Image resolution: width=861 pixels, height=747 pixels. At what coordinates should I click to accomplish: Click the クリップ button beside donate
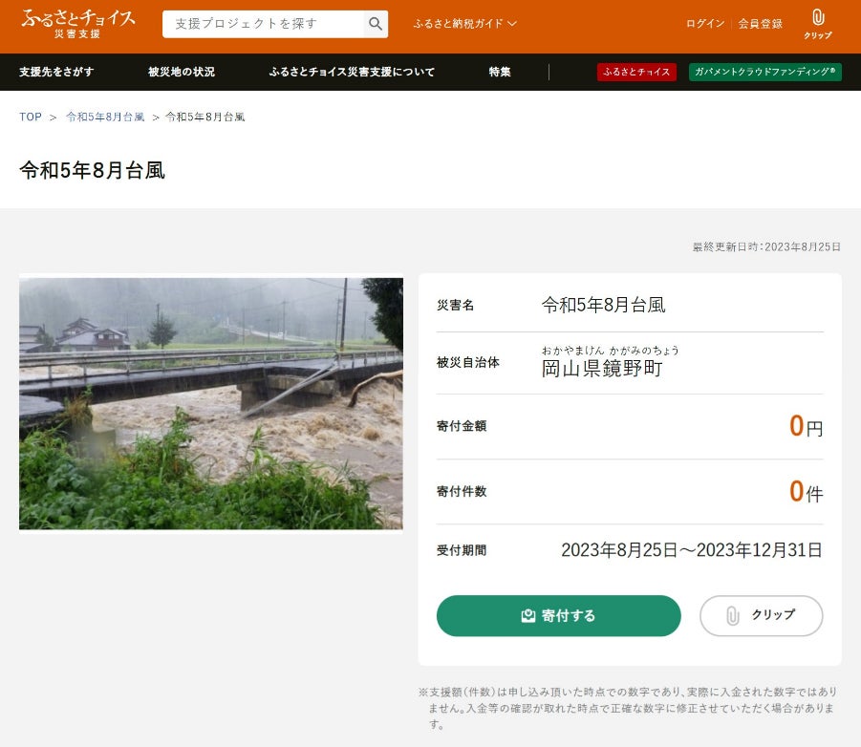761,616
